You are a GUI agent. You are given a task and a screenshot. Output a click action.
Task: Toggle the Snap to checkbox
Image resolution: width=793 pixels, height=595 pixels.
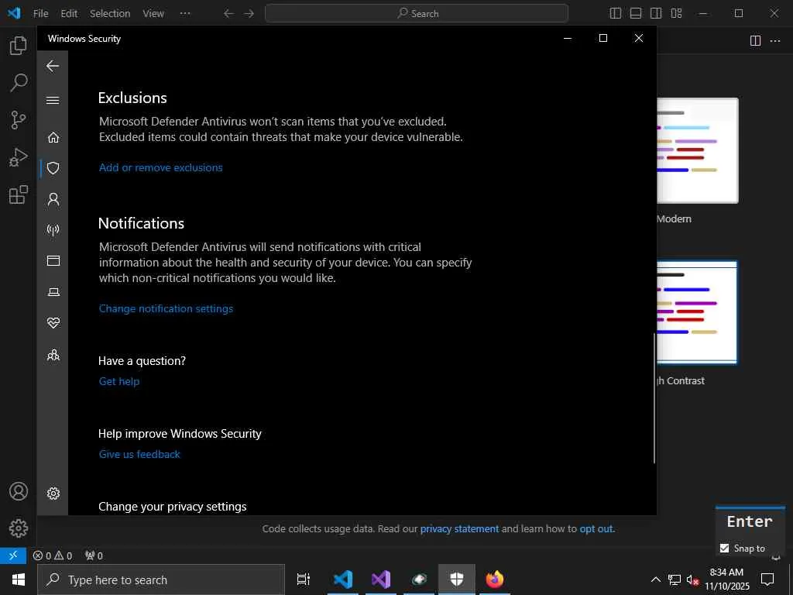click(724, 548)
